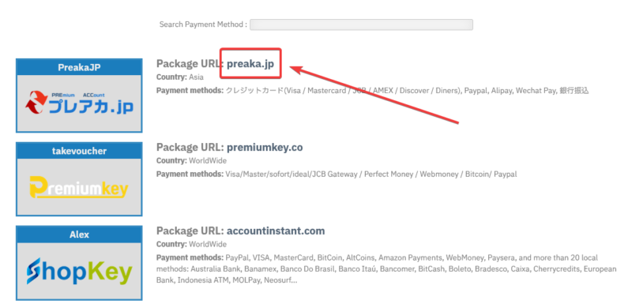Click the blue S icon in ShopKey logo

click(33, 271)
